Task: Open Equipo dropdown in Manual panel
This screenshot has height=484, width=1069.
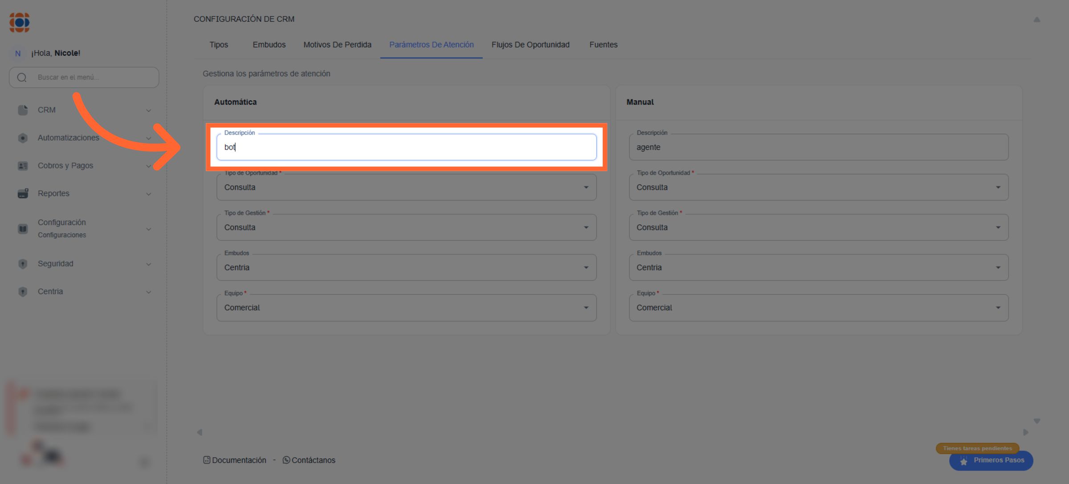Action: pos(818,308)
